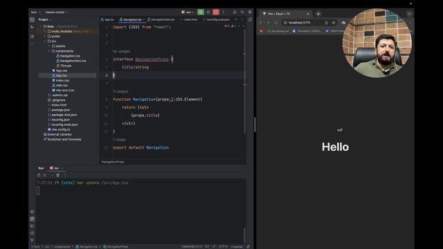This screenshot has width=443, height=249.
Task: Open Search Everywhere magnifier icon
Action: [242, 12]
